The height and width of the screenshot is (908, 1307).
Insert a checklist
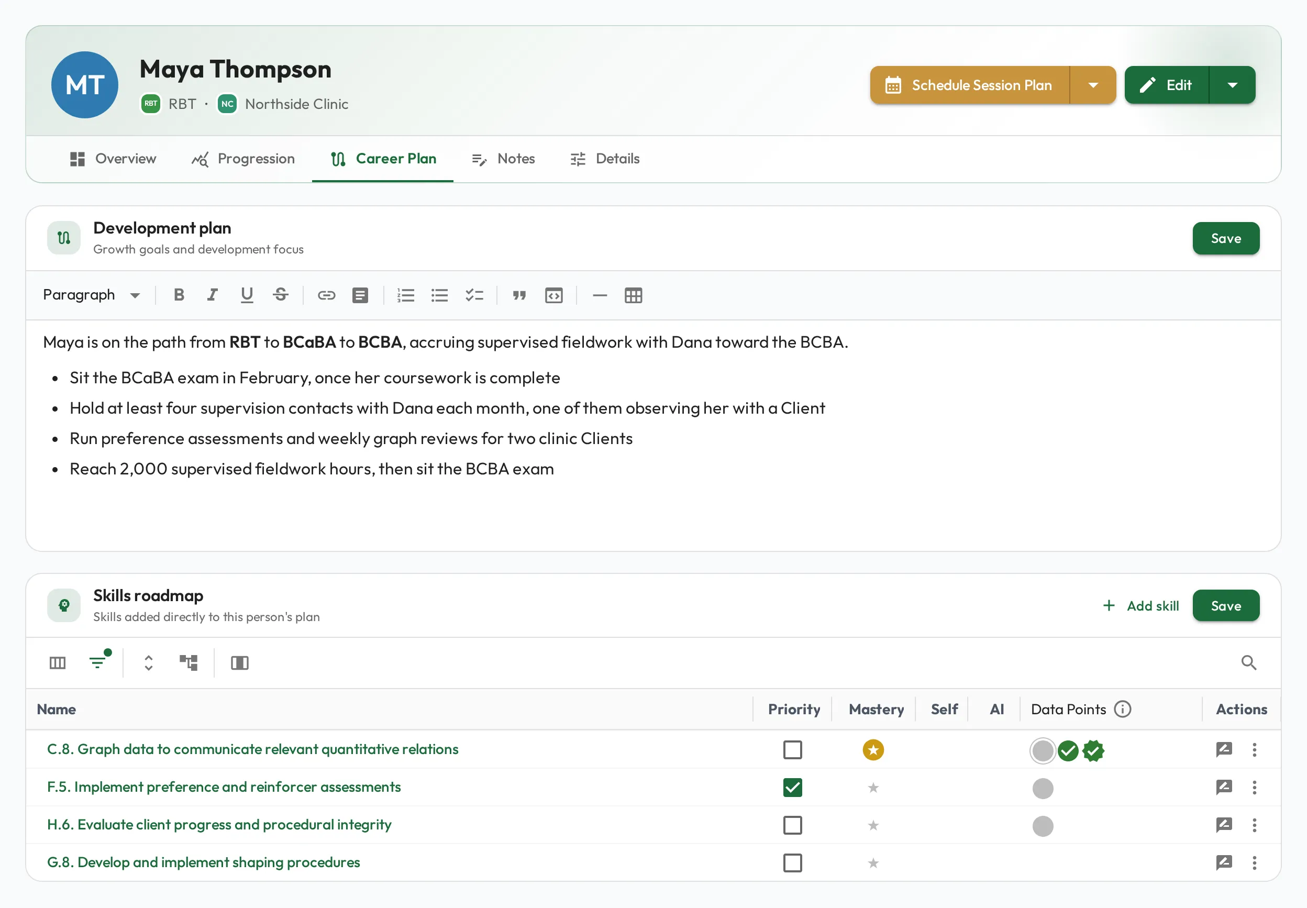pyautogui.click(x=474, y=295)
